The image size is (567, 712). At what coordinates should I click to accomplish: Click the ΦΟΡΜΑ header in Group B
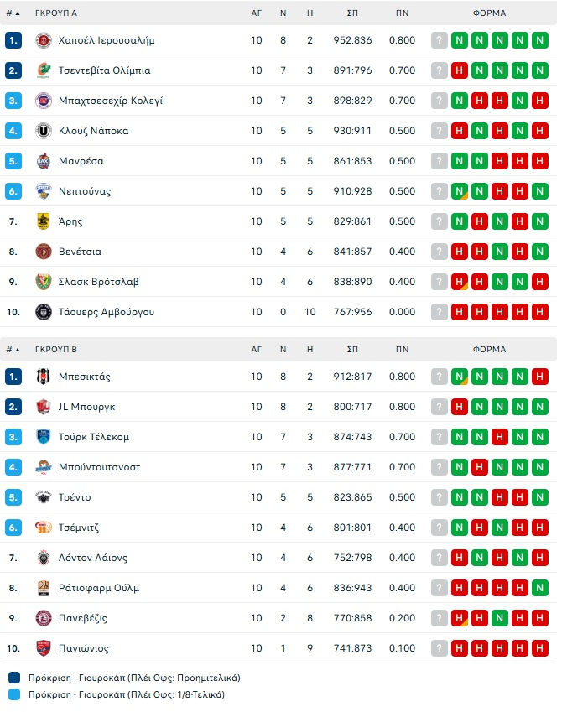click(489, 350)
